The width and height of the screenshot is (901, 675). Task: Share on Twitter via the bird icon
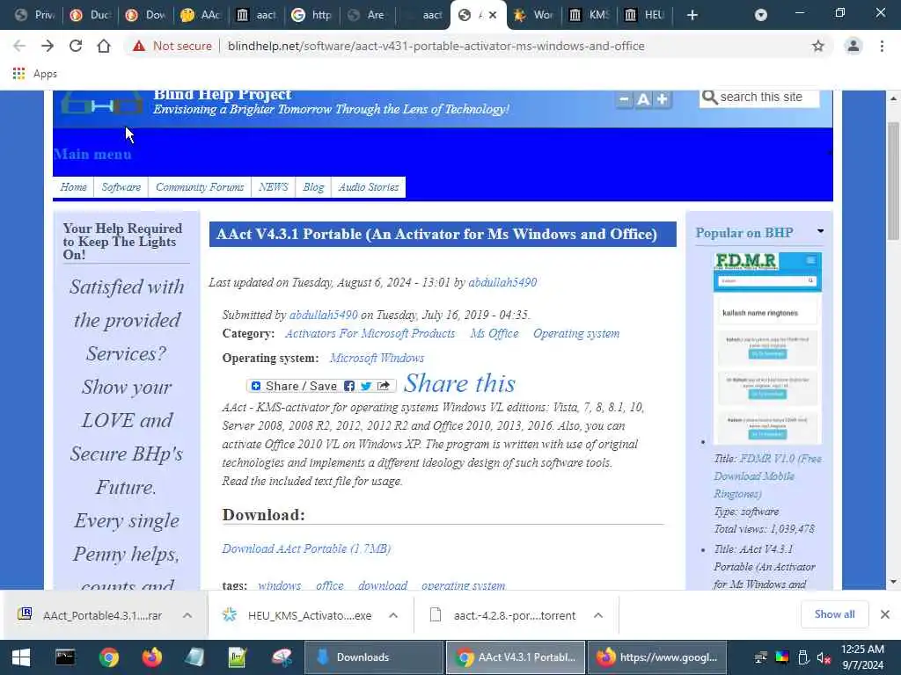[366, 387]
